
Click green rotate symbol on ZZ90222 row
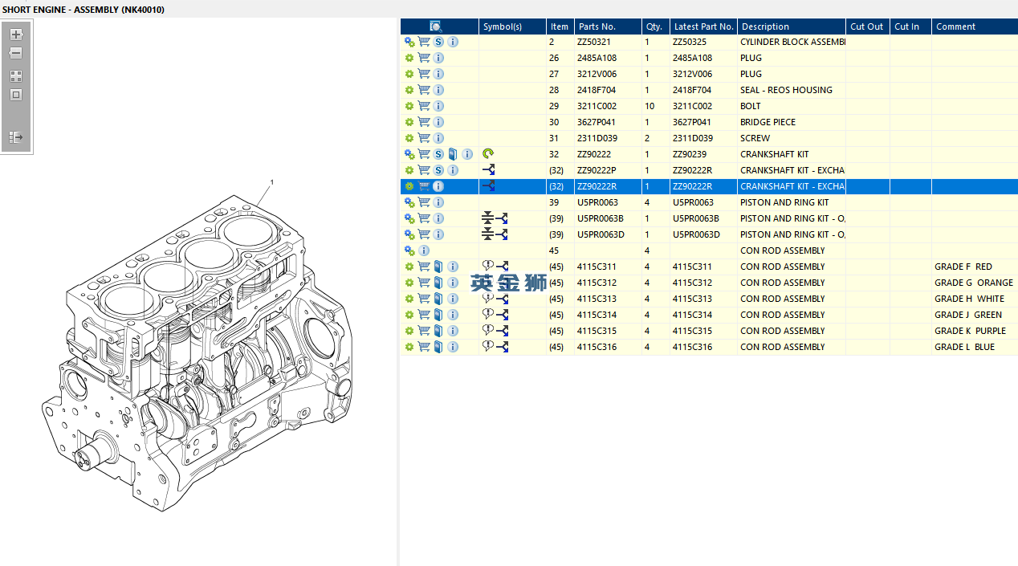point(488,154)
